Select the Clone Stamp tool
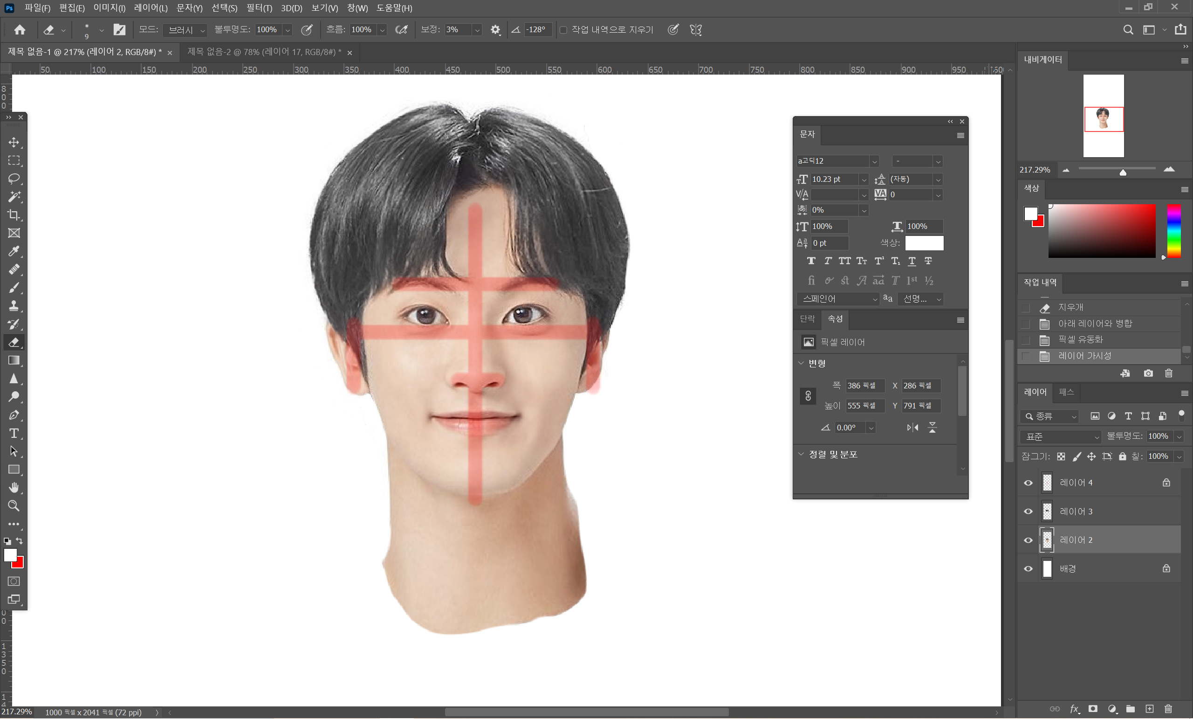This screenshot has width=1193, height=719. pos(14,306)
